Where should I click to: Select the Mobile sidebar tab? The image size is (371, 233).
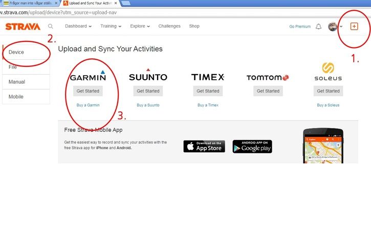point(26,97)
